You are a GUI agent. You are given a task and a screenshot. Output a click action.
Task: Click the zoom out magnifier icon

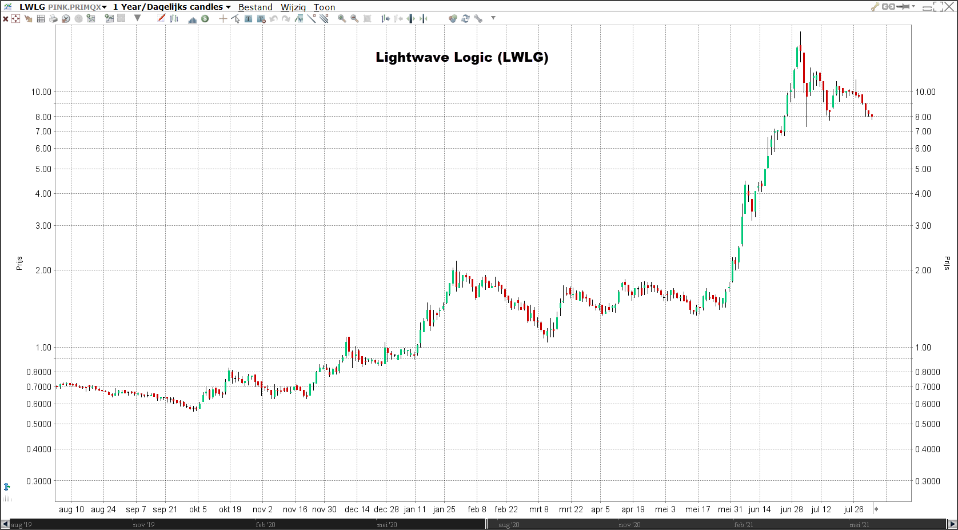click(354, 18)
